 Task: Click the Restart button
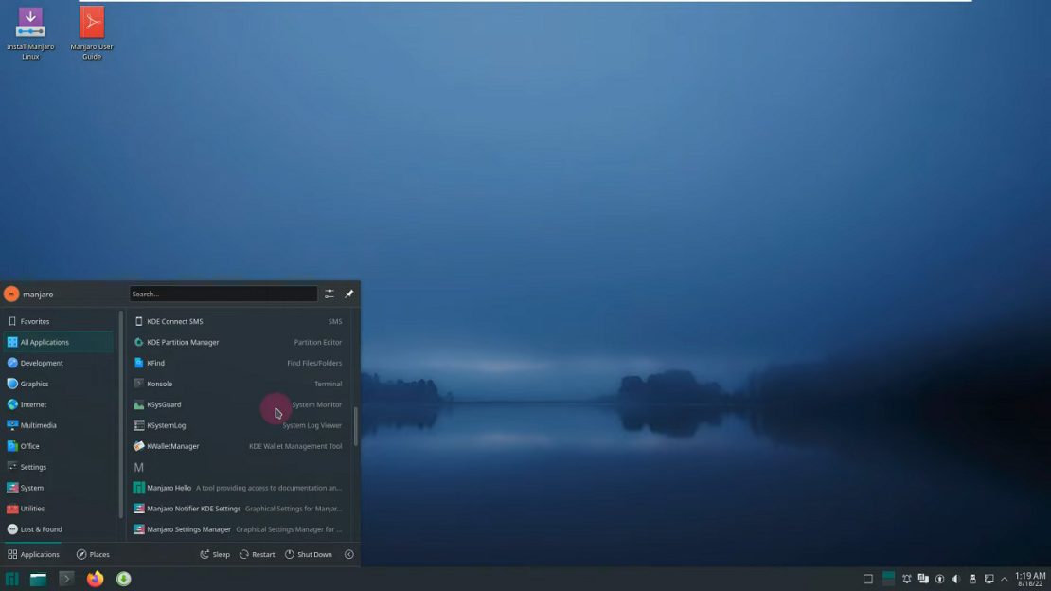[x=257, y=554]
